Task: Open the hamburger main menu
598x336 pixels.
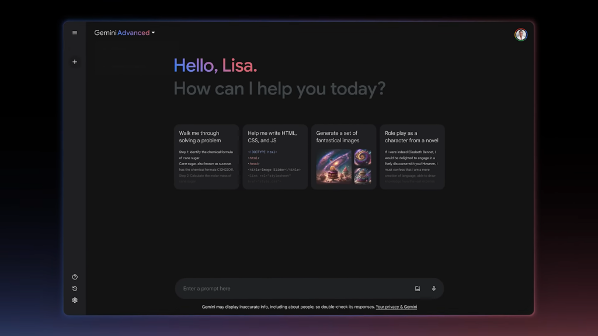Action: pos(75,33)
